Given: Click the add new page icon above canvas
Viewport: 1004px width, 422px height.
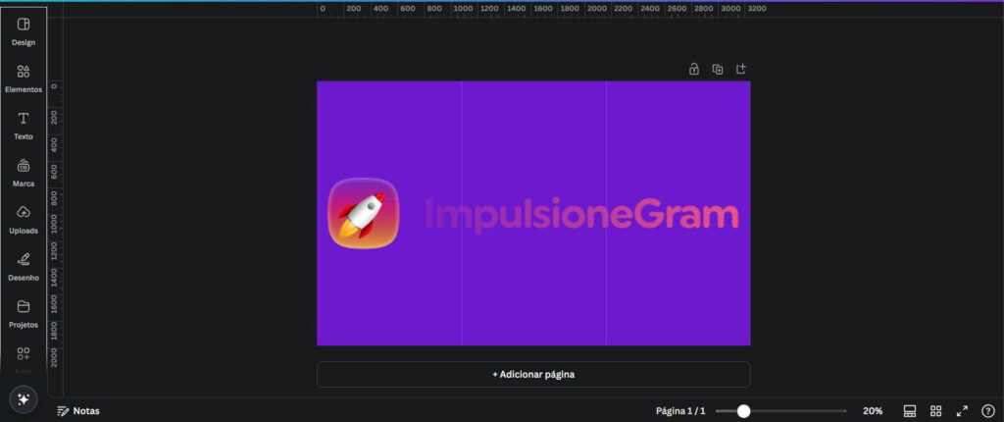Looking at the screenshot, I should 741,69.
